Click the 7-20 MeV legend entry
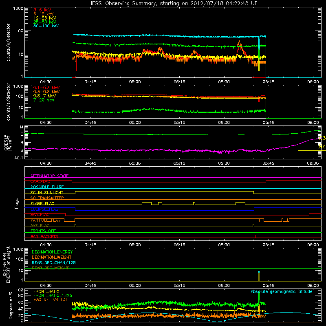The image size is (326, 326). click(44, 100)
